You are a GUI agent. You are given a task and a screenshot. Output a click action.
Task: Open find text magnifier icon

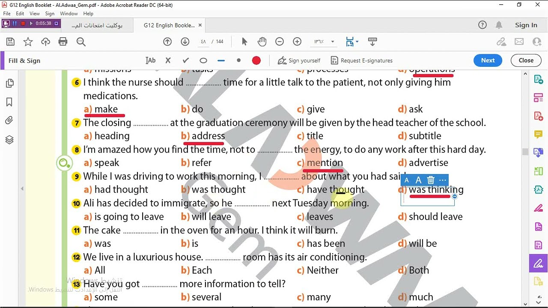click(81, 41)
